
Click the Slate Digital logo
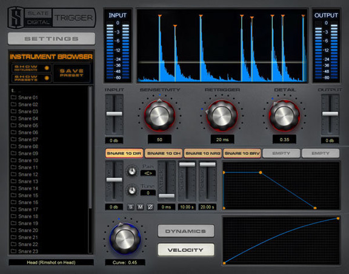(x=52, y=18)
